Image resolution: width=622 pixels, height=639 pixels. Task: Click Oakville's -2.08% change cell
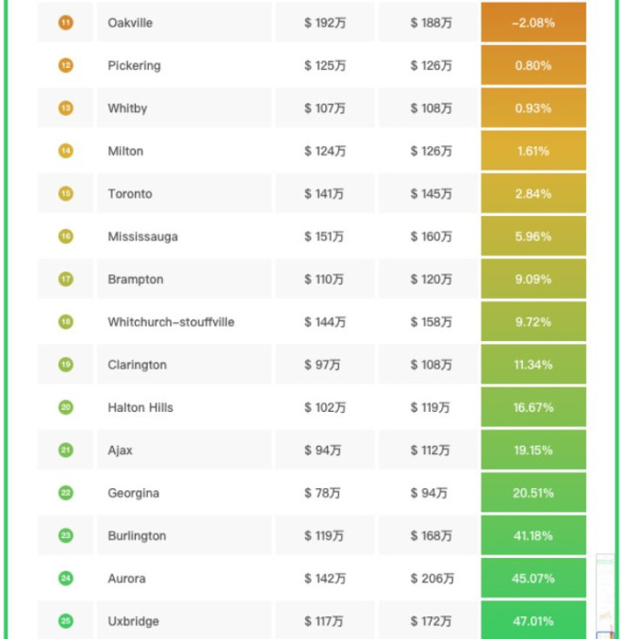533,23
